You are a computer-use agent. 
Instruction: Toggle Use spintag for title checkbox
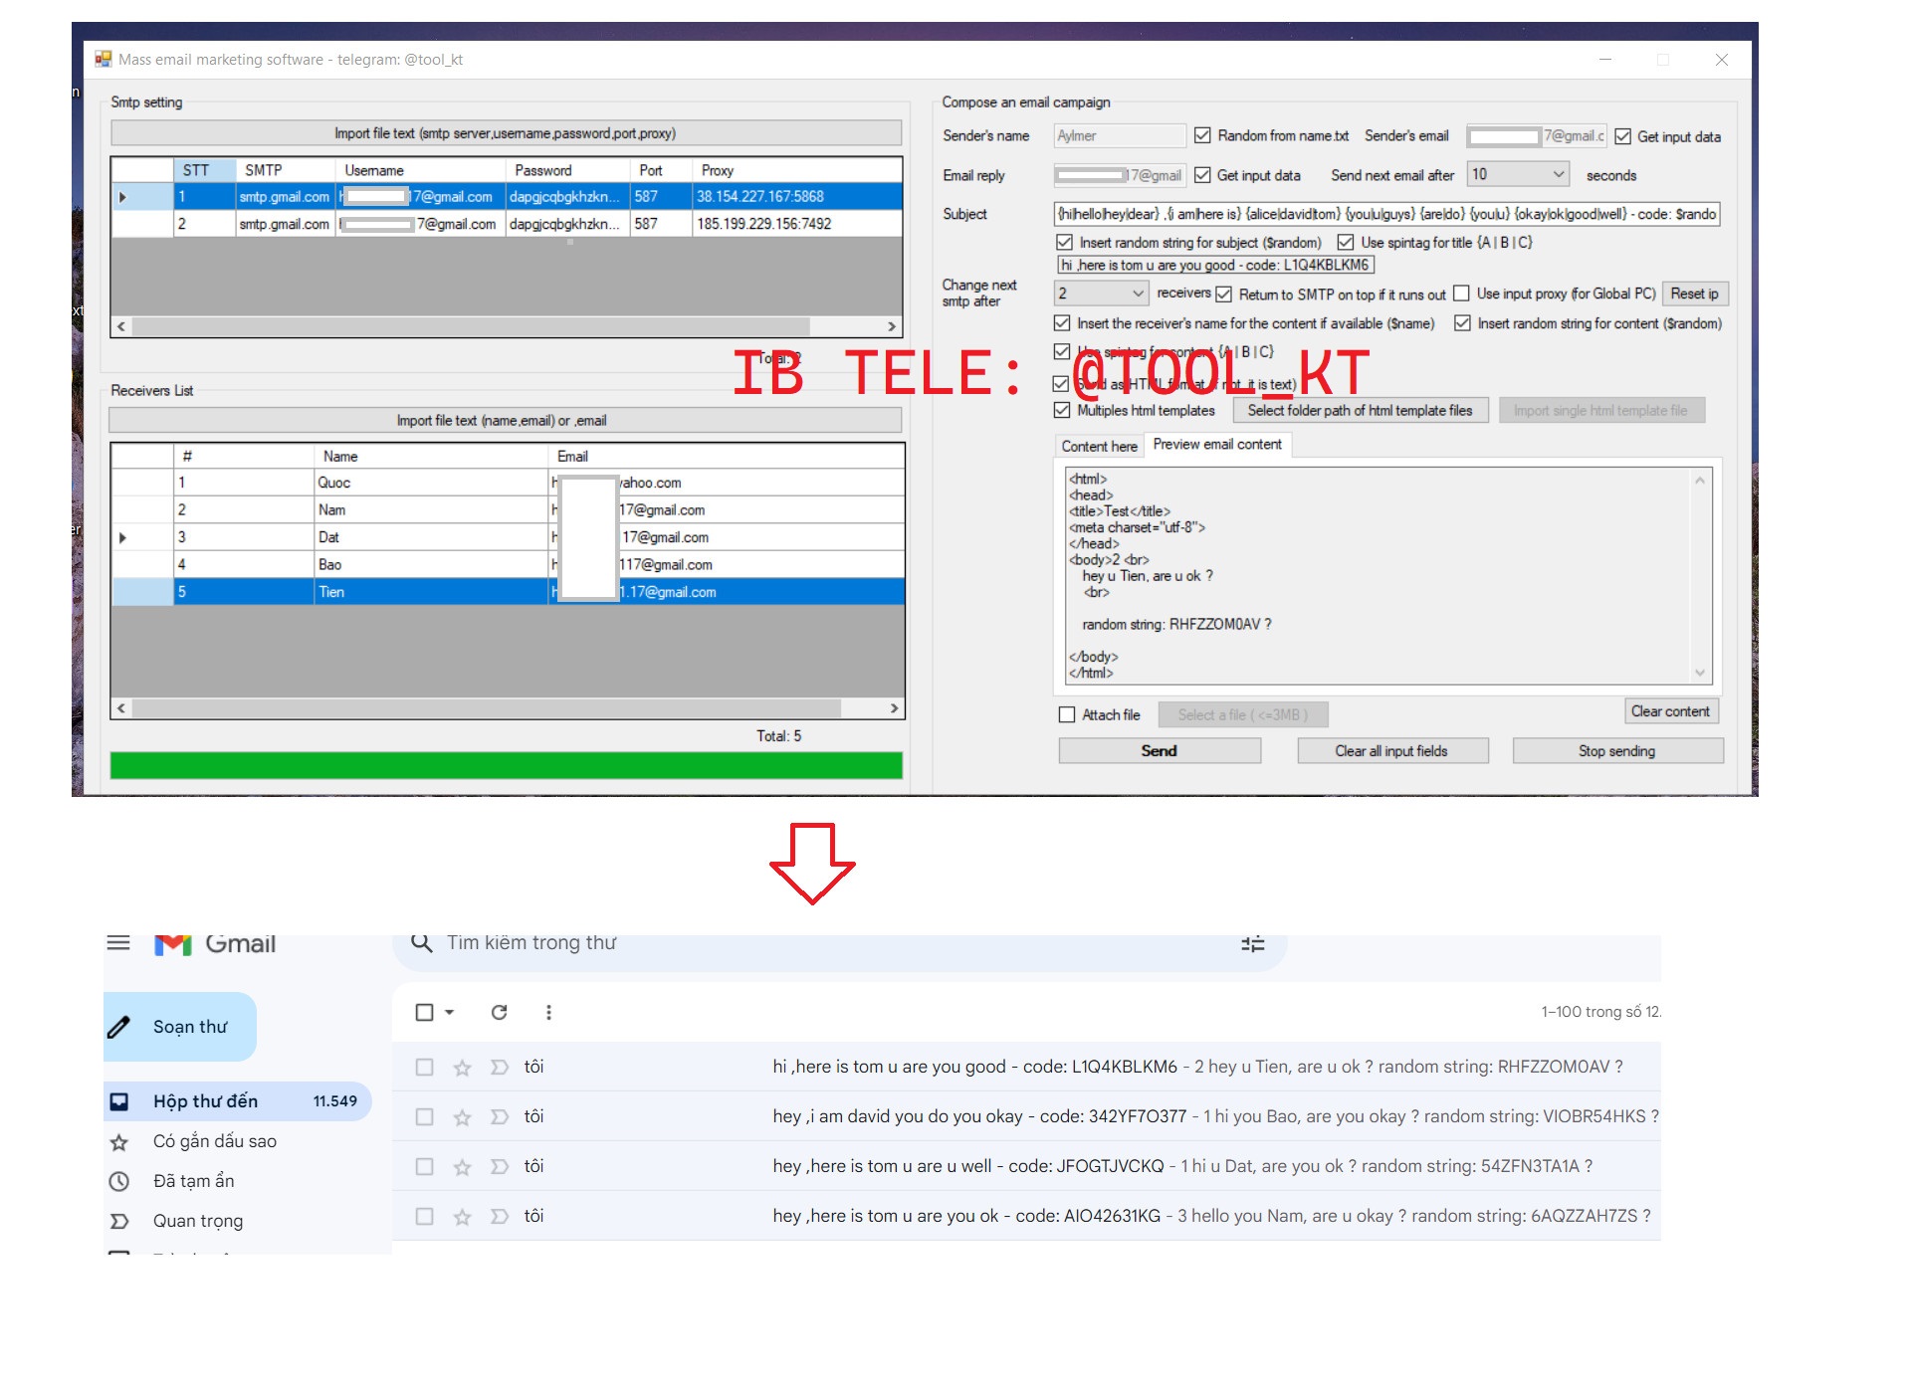click(1346, 242)
